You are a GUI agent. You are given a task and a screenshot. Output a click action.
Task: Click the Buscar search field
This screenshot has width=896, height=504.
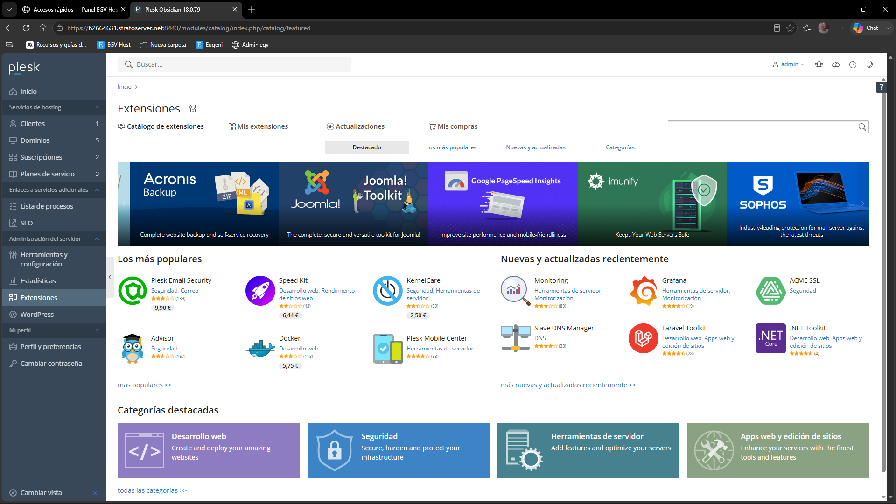[x=234, y=64]
